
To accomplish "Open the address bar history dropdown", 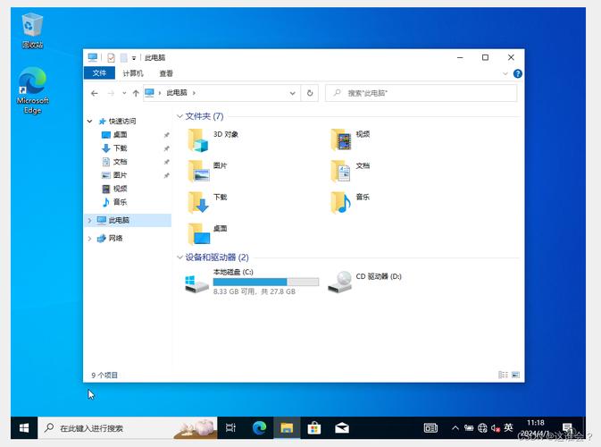I will 292,93.
